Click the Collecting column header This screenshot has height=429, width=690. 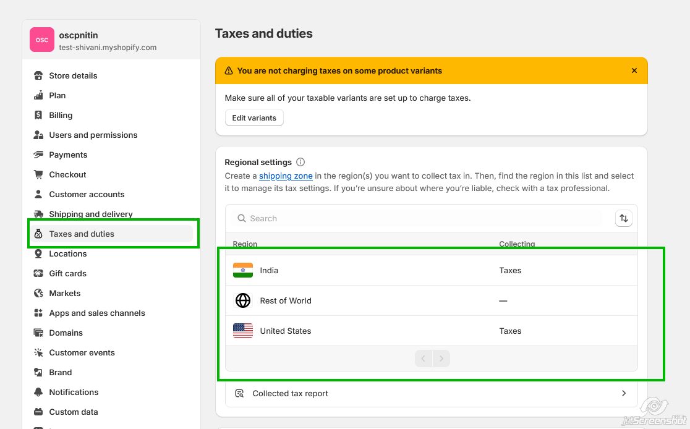click(517, 244)
